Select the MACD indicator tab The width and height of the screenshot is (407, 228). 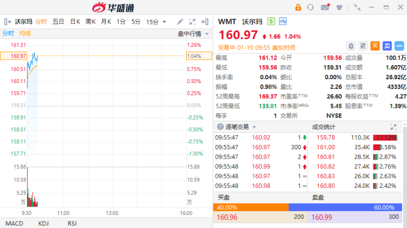15,223
